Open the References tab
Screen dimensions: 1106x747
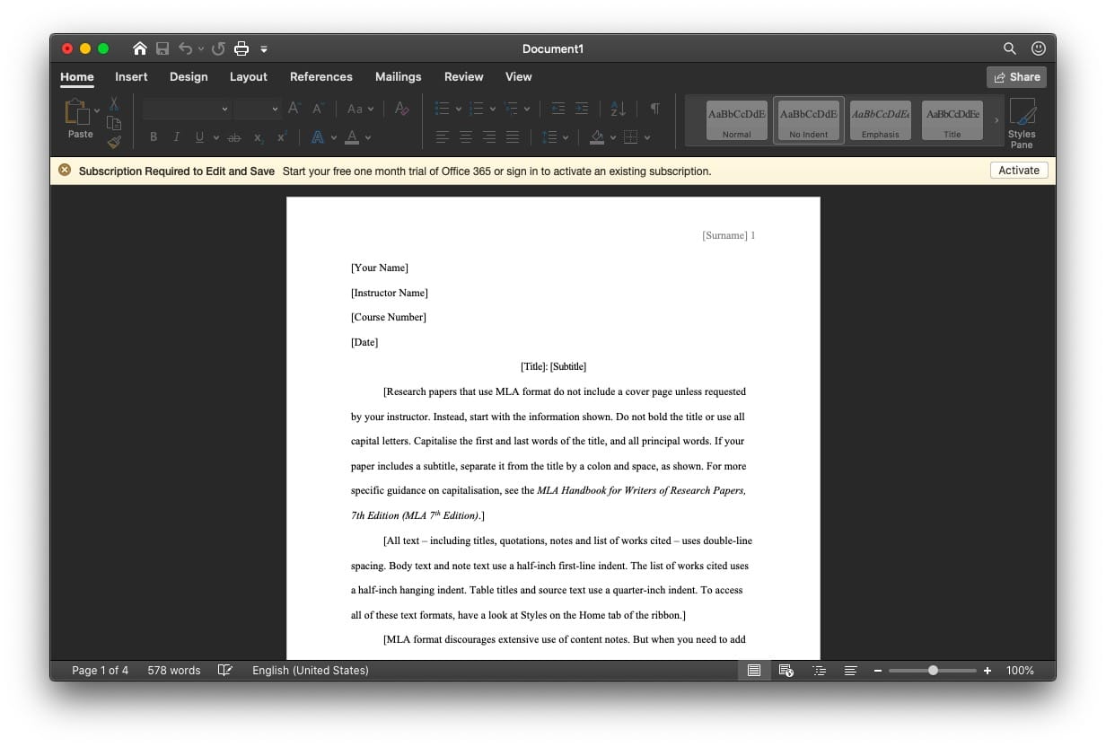pyautogui.click(x=321, y=77)
